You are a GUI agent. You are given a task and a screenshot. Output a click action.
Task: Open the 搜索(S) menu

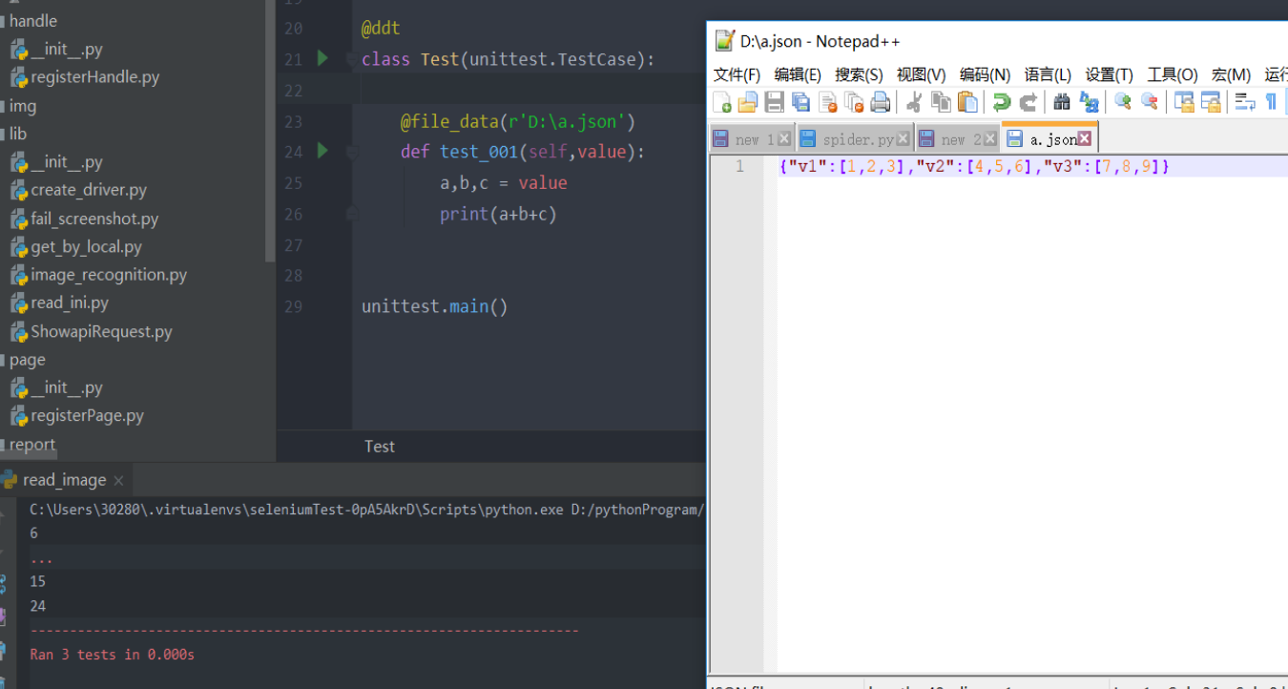click(x=859, y=74)
